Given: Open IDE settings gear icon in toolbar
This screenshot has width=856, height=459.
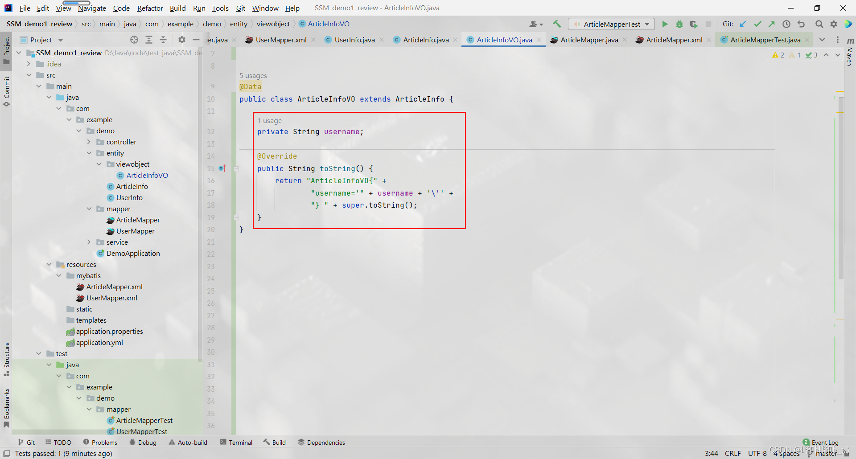Looking at the screenshot, I should pyautogui.click(x=833, y=24).
